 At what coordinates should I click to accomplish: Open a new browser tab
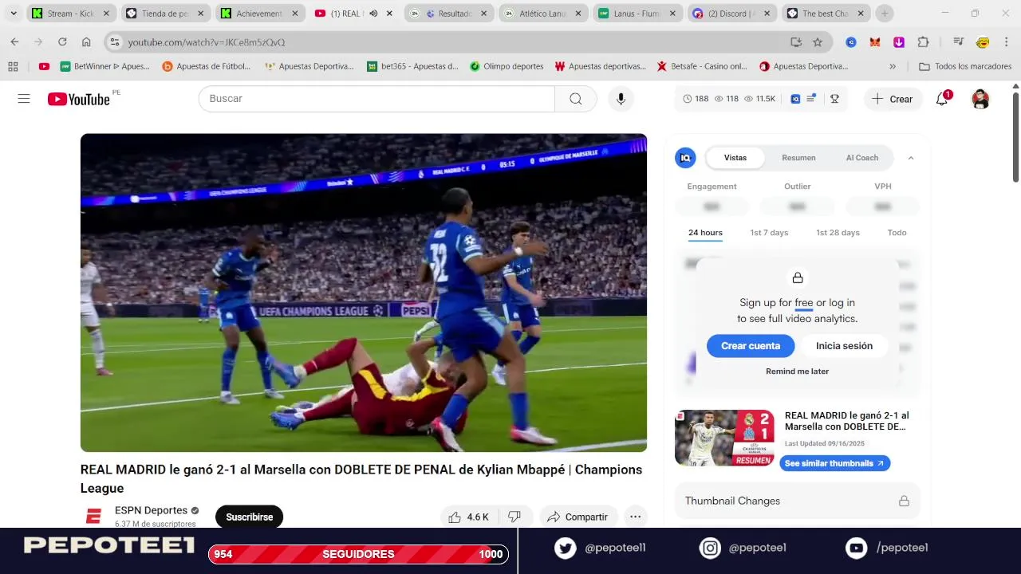coord(884,14)
